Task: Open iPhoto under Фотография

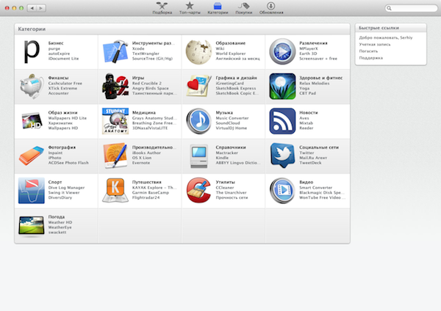Action: pyautogui.click(x=54, y=158)
